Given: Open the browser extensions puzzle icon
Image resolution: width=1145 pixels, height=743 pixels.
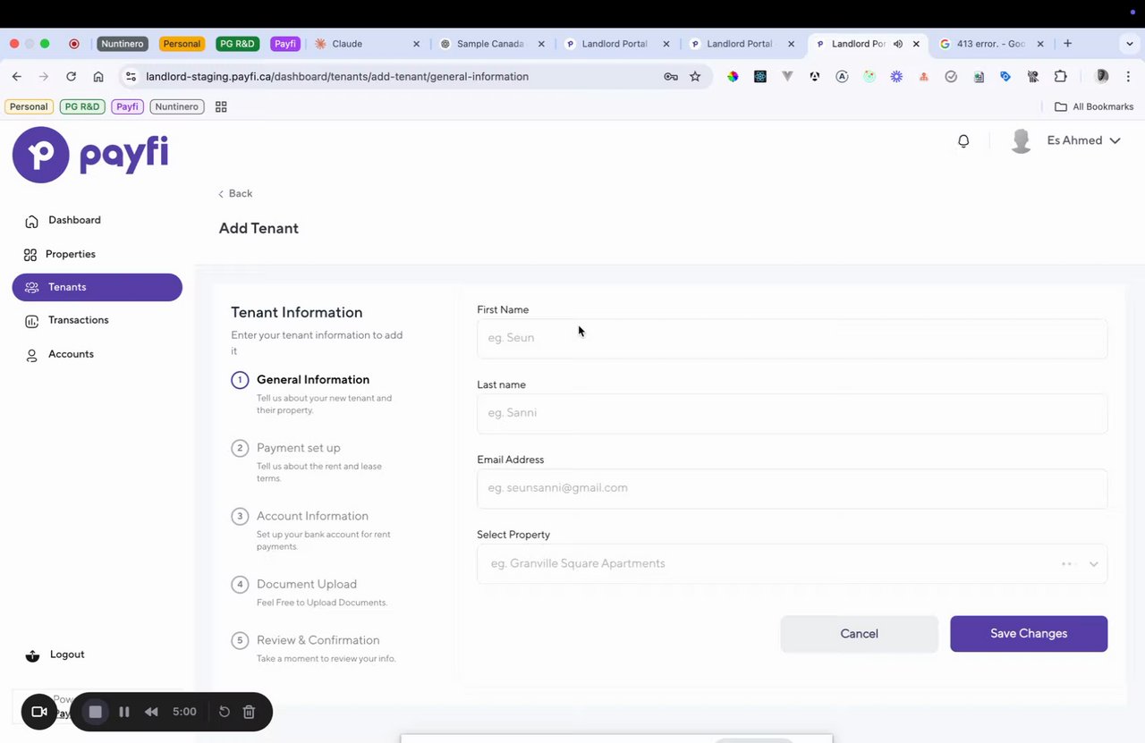Looking at the screenshot, I should point(1061,77).
